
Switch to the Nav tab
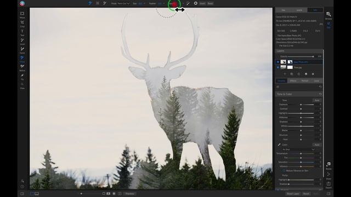(284, 10)
